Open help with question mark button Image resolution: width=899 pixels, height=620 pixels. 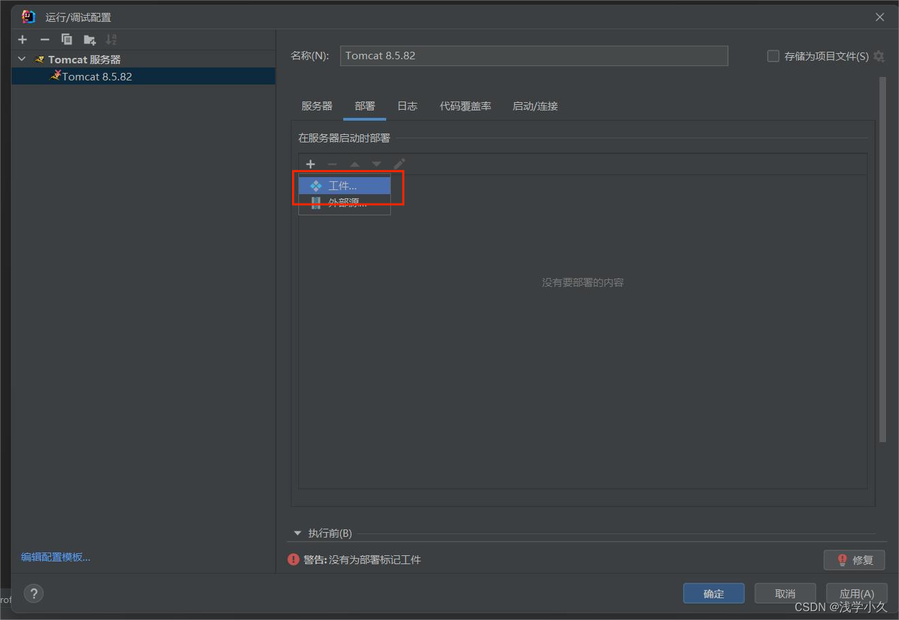(33, 593)
